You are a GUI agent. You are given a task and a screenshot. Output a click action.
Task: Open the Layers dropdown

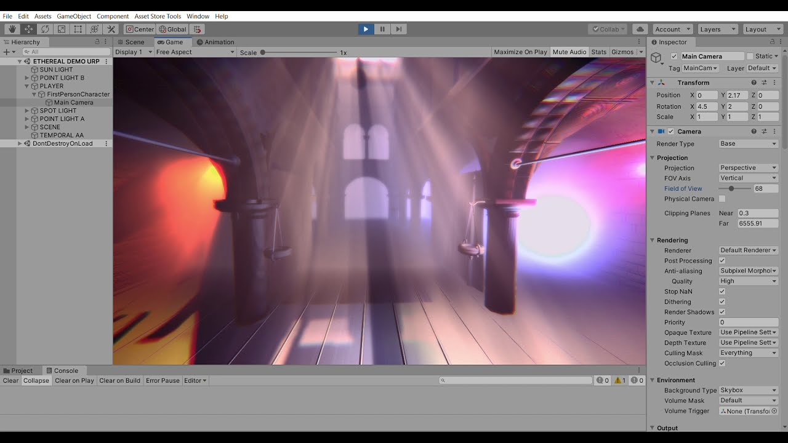click(x=718, y=29)
